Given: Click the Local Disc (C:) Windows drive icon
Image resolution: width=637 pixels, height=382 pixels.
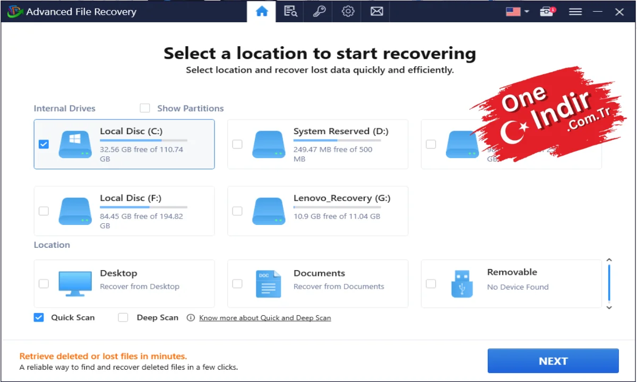Looking at the screenshot, I should (75, 144).
